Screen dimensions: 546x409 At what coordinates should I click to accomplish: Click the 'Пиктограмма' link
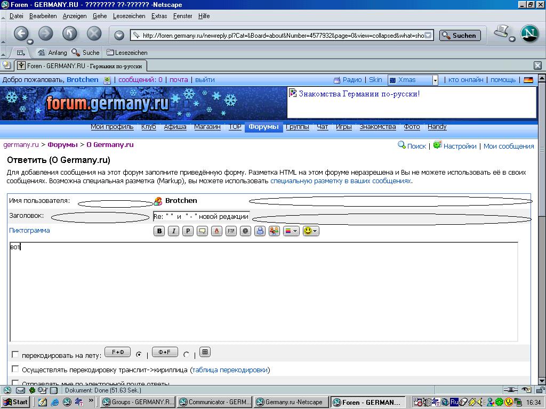[x=29, y=230]
